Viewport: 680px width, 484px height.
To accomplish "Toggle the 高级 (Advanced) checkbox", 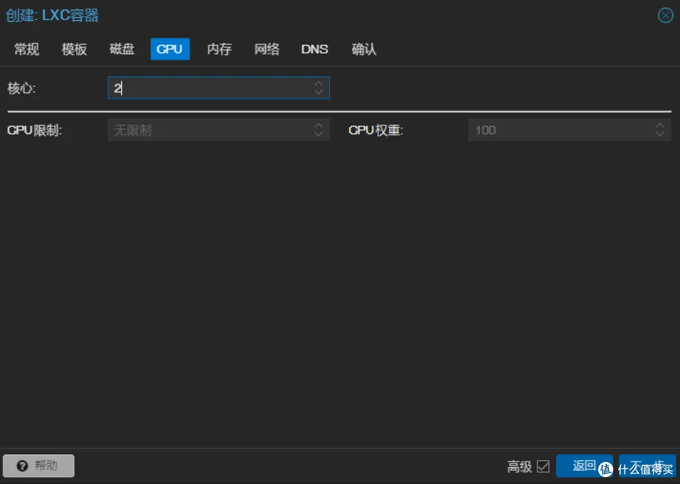I will pos(543,466).
